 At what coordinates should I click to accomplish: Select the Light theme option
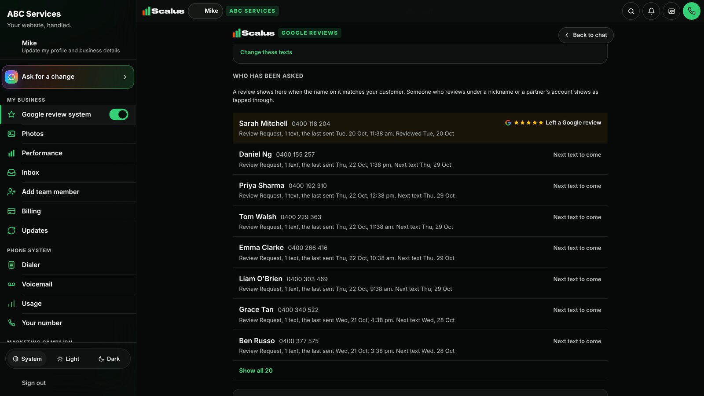pyautogui.click(x=68, y=359)
